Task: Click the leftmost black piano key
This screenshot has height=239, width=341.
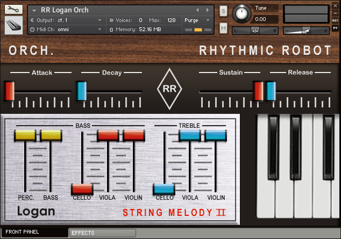Action: point(273,147)
